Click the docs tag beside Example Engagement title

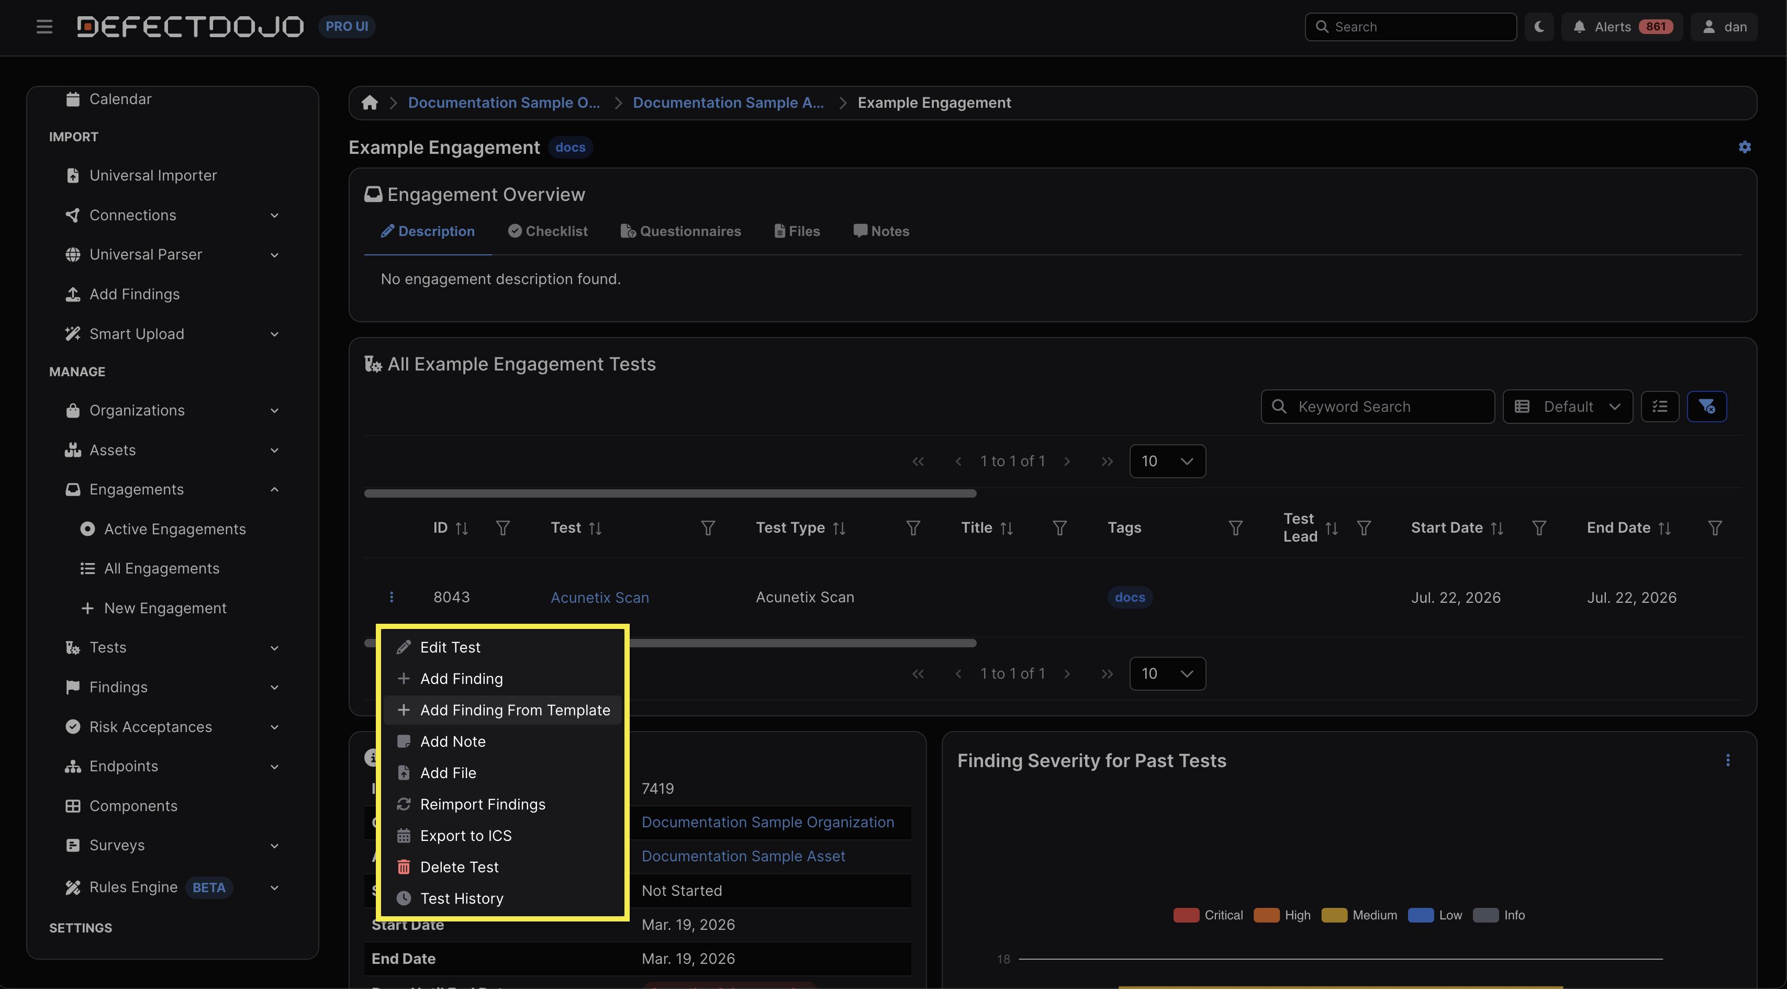[570, 147]
